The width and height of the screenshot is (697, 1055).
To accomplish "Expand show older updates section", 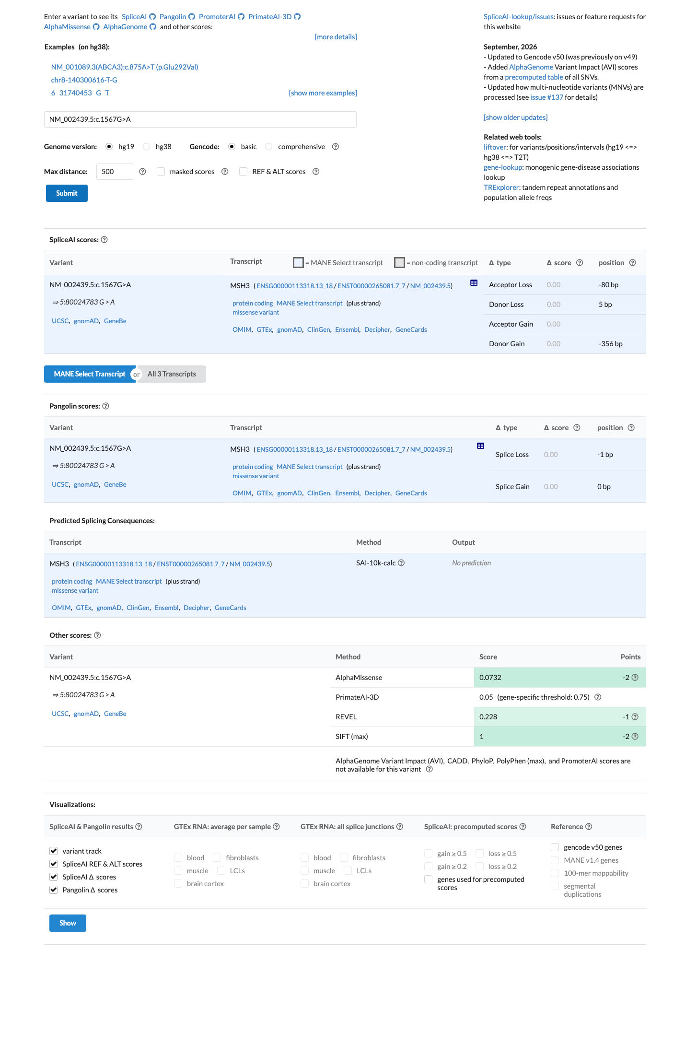I will coord(515,117).
